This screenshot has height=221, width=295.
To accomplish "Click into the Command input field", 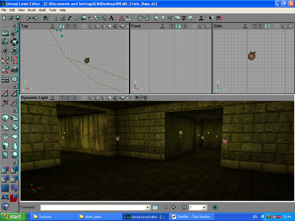I will tap(92, 207).
